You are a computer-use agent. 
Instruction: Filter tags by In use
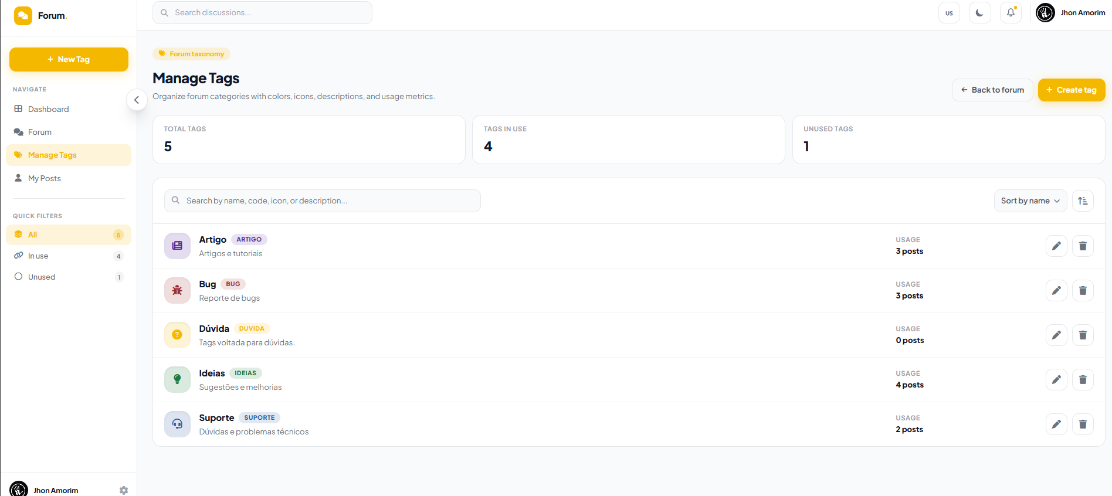click(x=69, y=256)
